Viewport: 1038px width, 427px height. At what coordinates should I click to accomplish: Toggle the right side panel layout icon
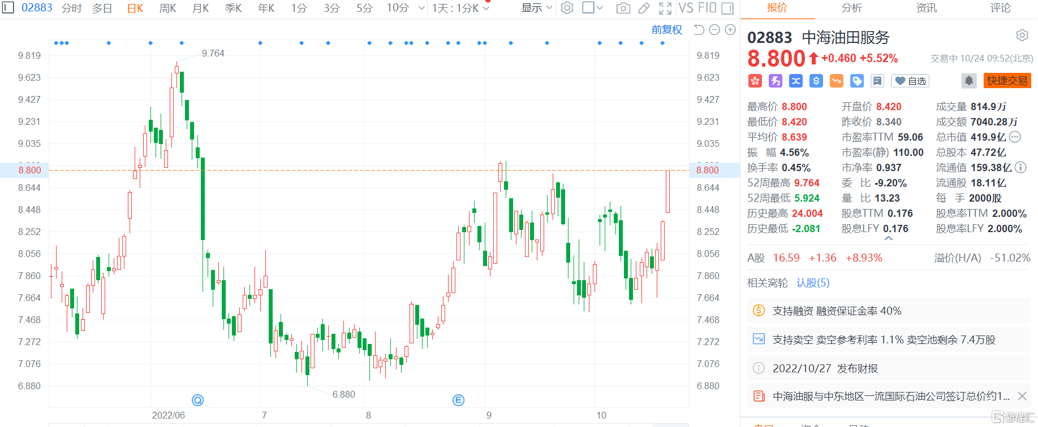pyautogui.click(x=728, y=8)
